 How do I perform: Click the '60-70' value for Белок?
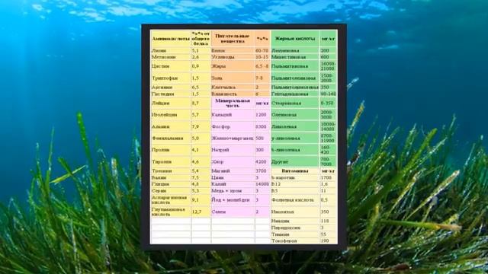[x=262, y=50]
